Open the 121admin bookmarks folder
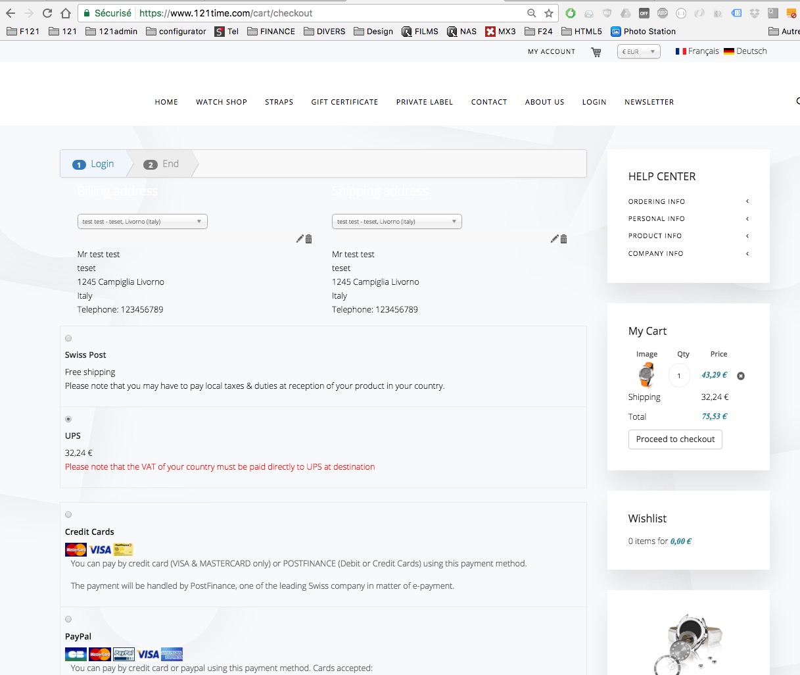The image size is (800, 675). click(x=112, y=31)
